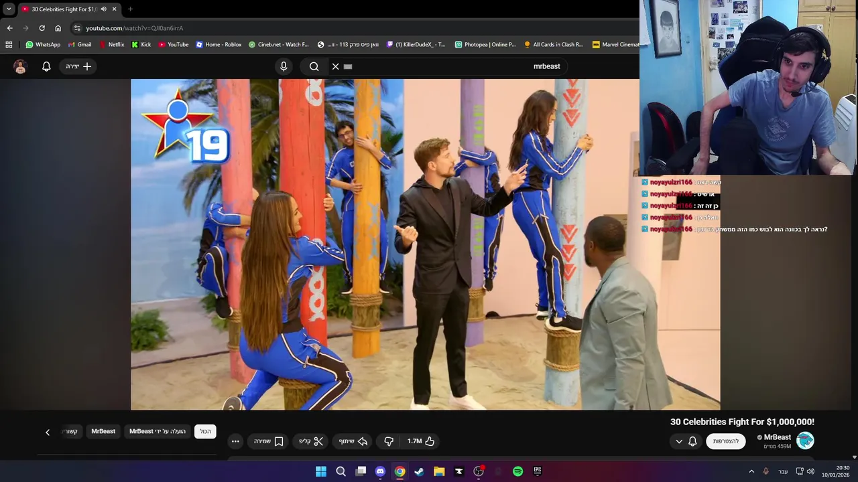Open the Cineb.net bookmark
The width and height of the screenshot is (858, 482).
(x=279, y=45)
